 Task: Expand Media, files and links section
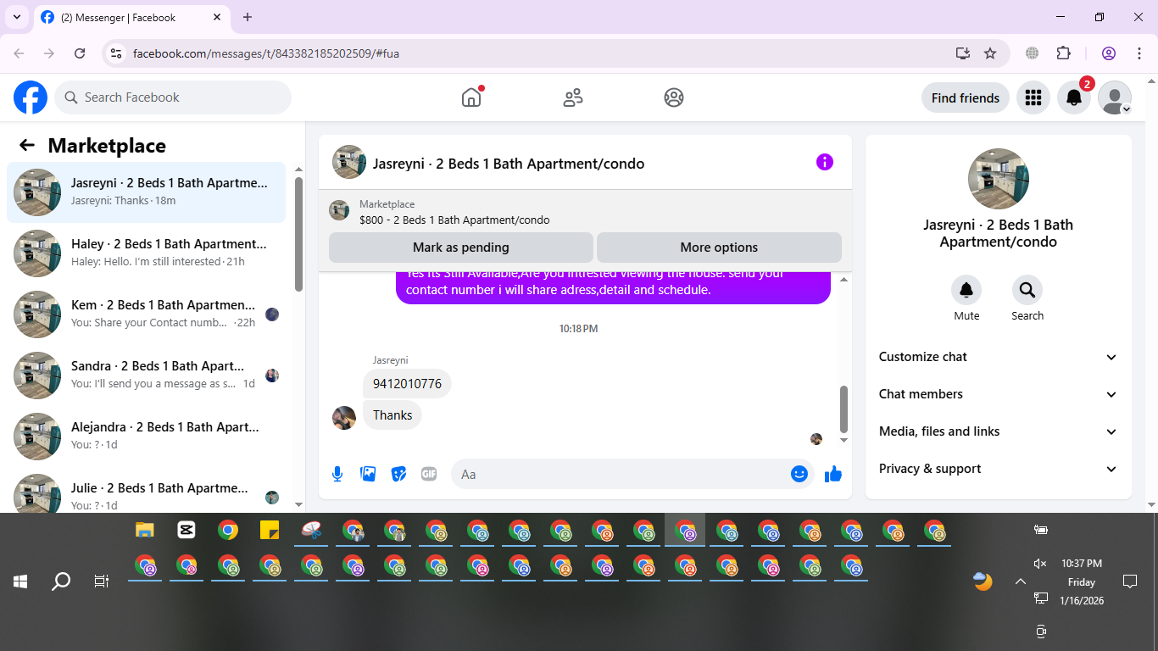tap(998, 431)
